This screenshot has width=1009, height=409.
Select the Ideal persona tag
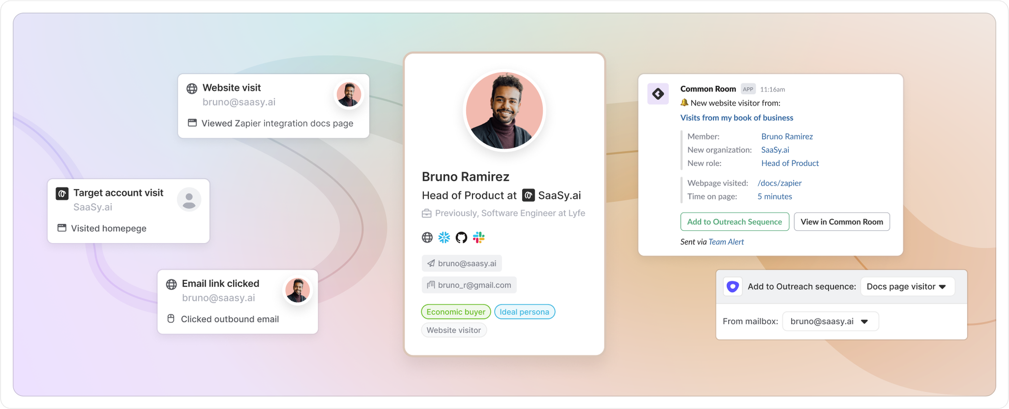[x=524, y=312]
